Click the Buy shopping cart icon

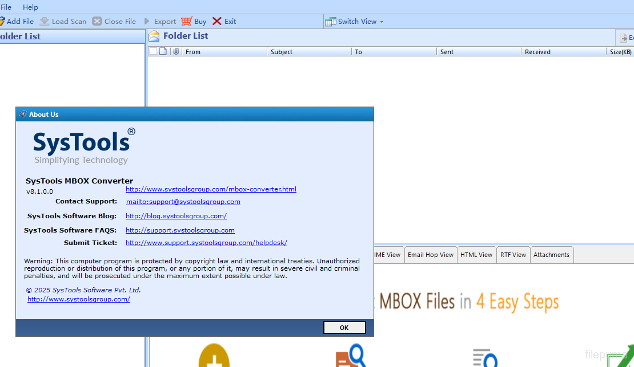tap(187, 21)
